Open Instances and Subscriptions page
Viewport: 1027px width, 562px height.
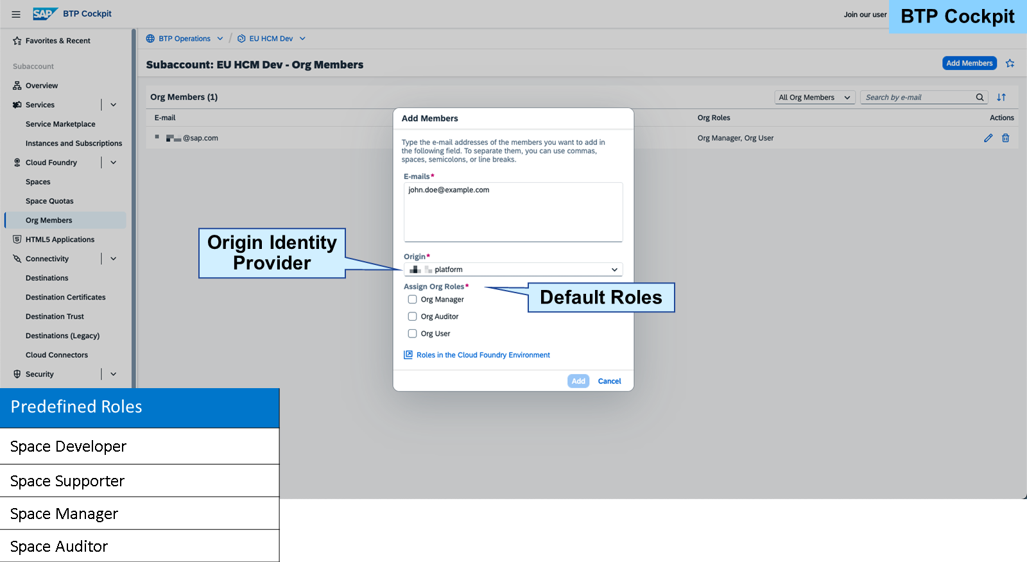74,143
